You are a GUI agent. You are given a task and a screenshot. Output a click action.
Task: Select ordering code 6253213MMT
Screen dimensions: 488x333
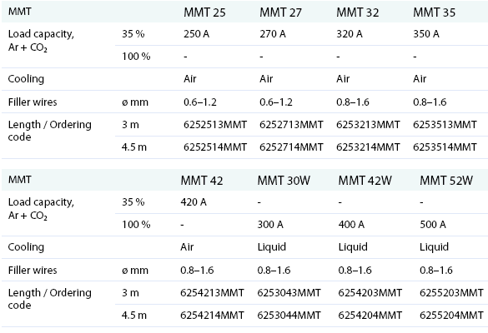368,125
